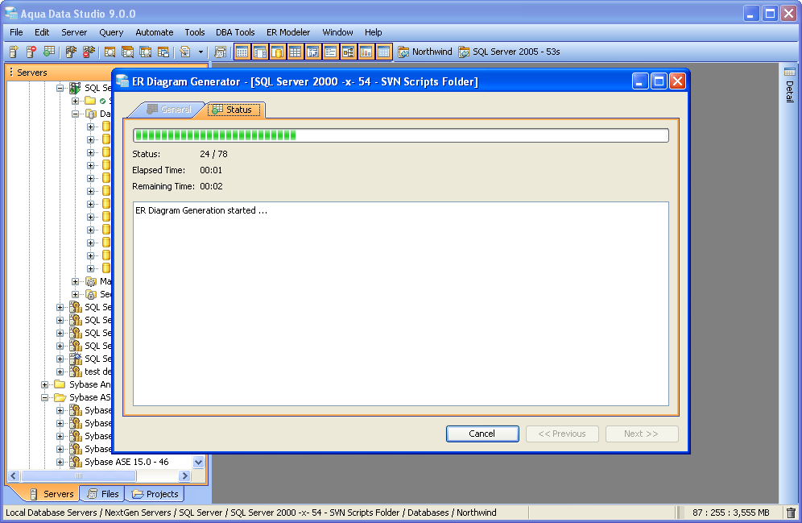Image resolution: width=802 pixels, height=523 pixels.
Task: Click the disconnect server plug icon with red mark
Action: 89,52
